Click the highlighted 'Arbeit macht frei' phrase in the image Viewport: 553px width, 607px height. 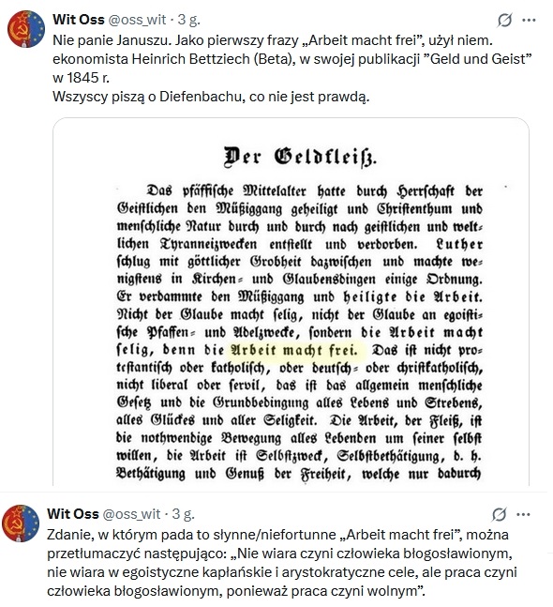[294, 350]
